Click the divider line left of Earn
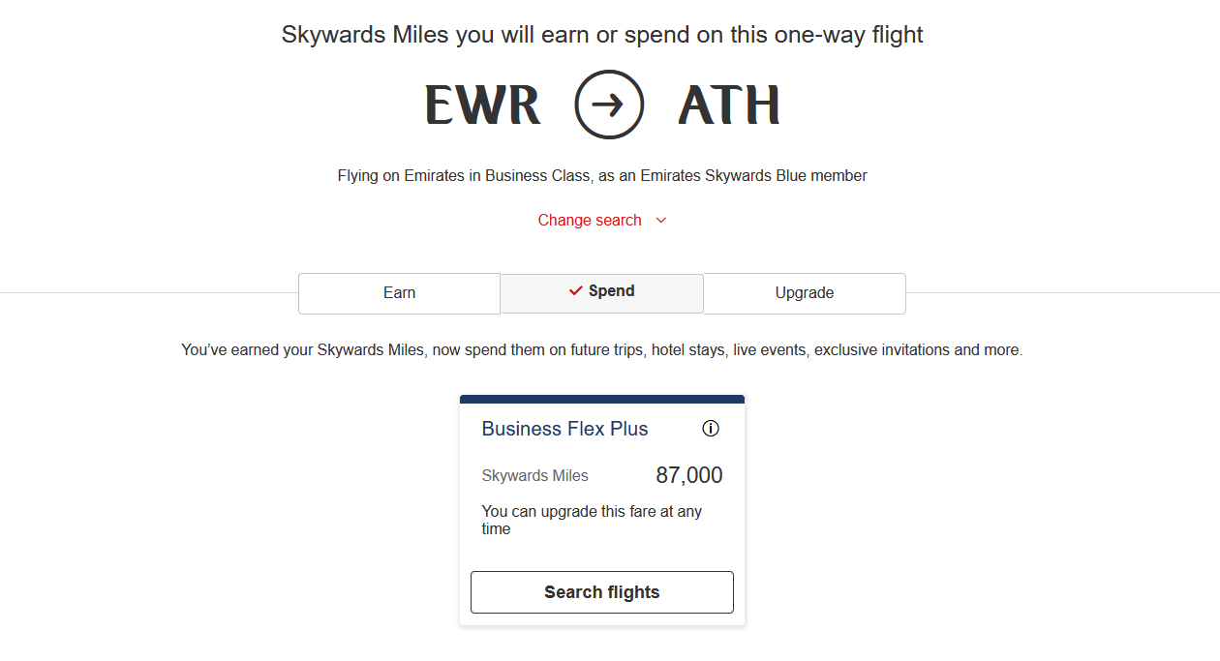The image size is (1220, 661). click(145, 292)
